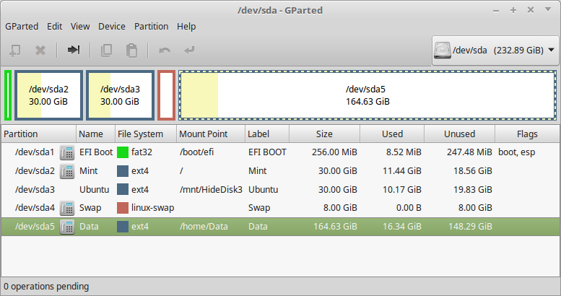The height and width of the screenshot is (296, 561).
Task: Click the linux-swap red color swatch
Action: coord(123,208)
